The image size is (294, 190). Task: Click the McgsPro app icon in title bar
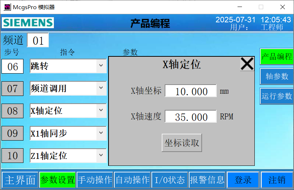7,7
